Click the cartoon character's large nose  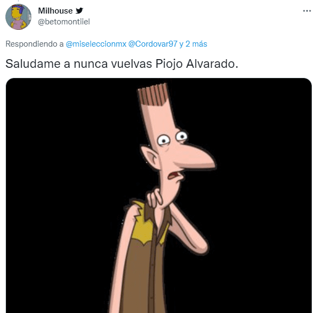197,157
